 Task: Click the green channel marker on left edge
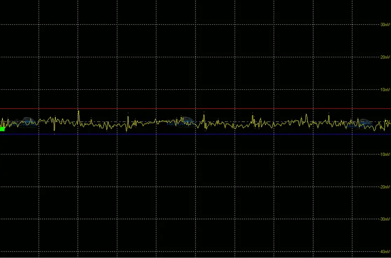coord(2,129)
